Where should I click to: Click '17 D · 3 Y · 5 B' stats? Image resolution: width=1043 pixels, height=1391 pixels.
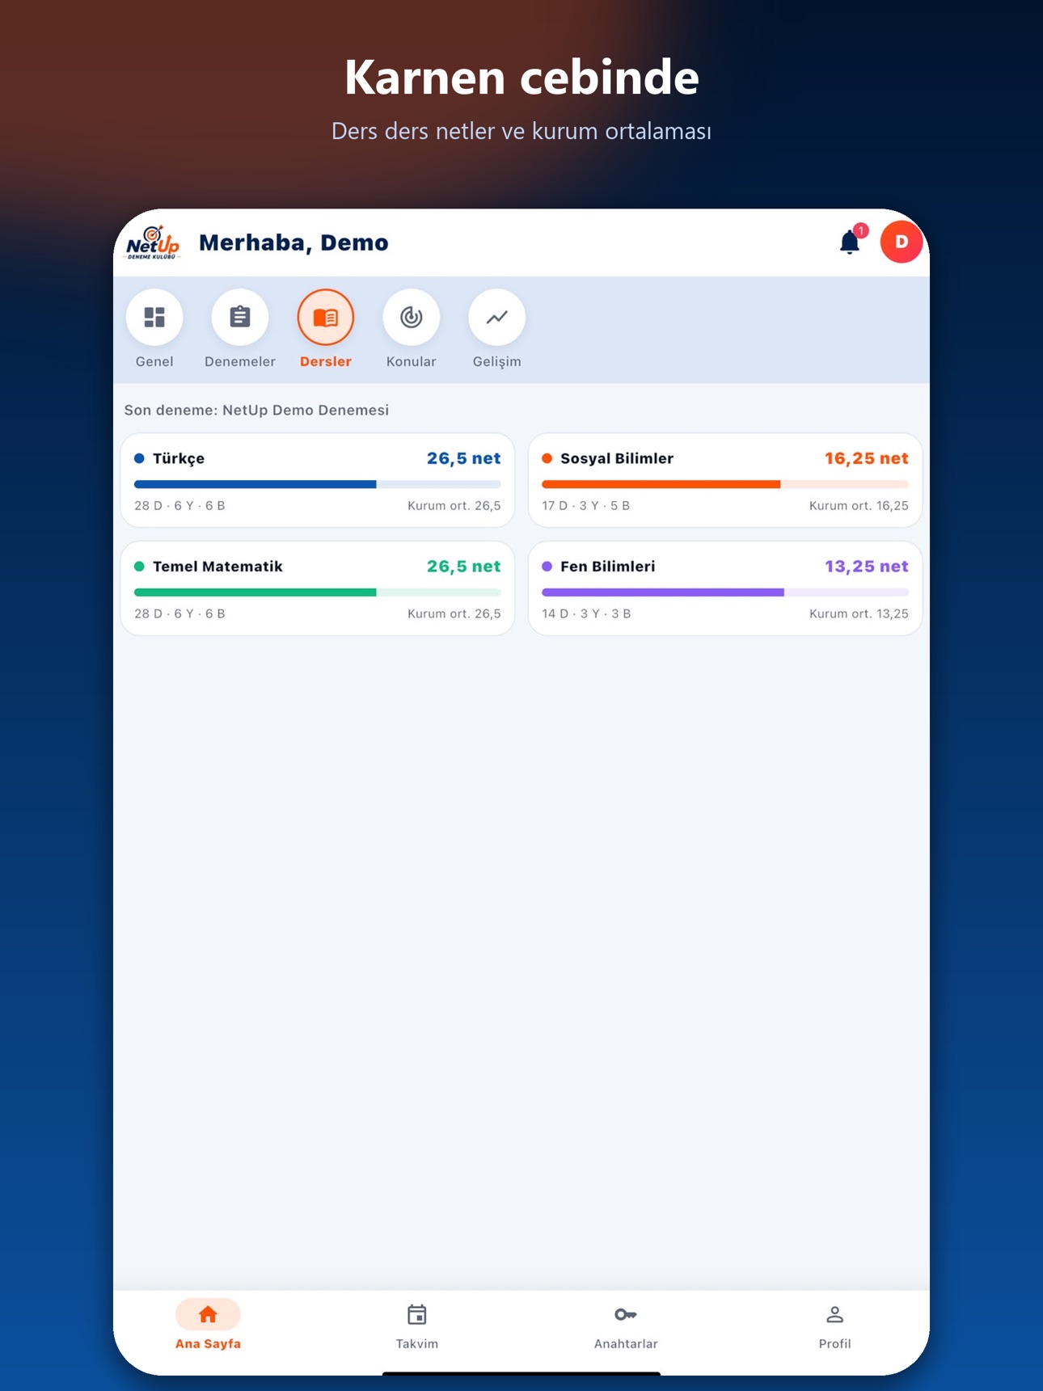(586, 506)
